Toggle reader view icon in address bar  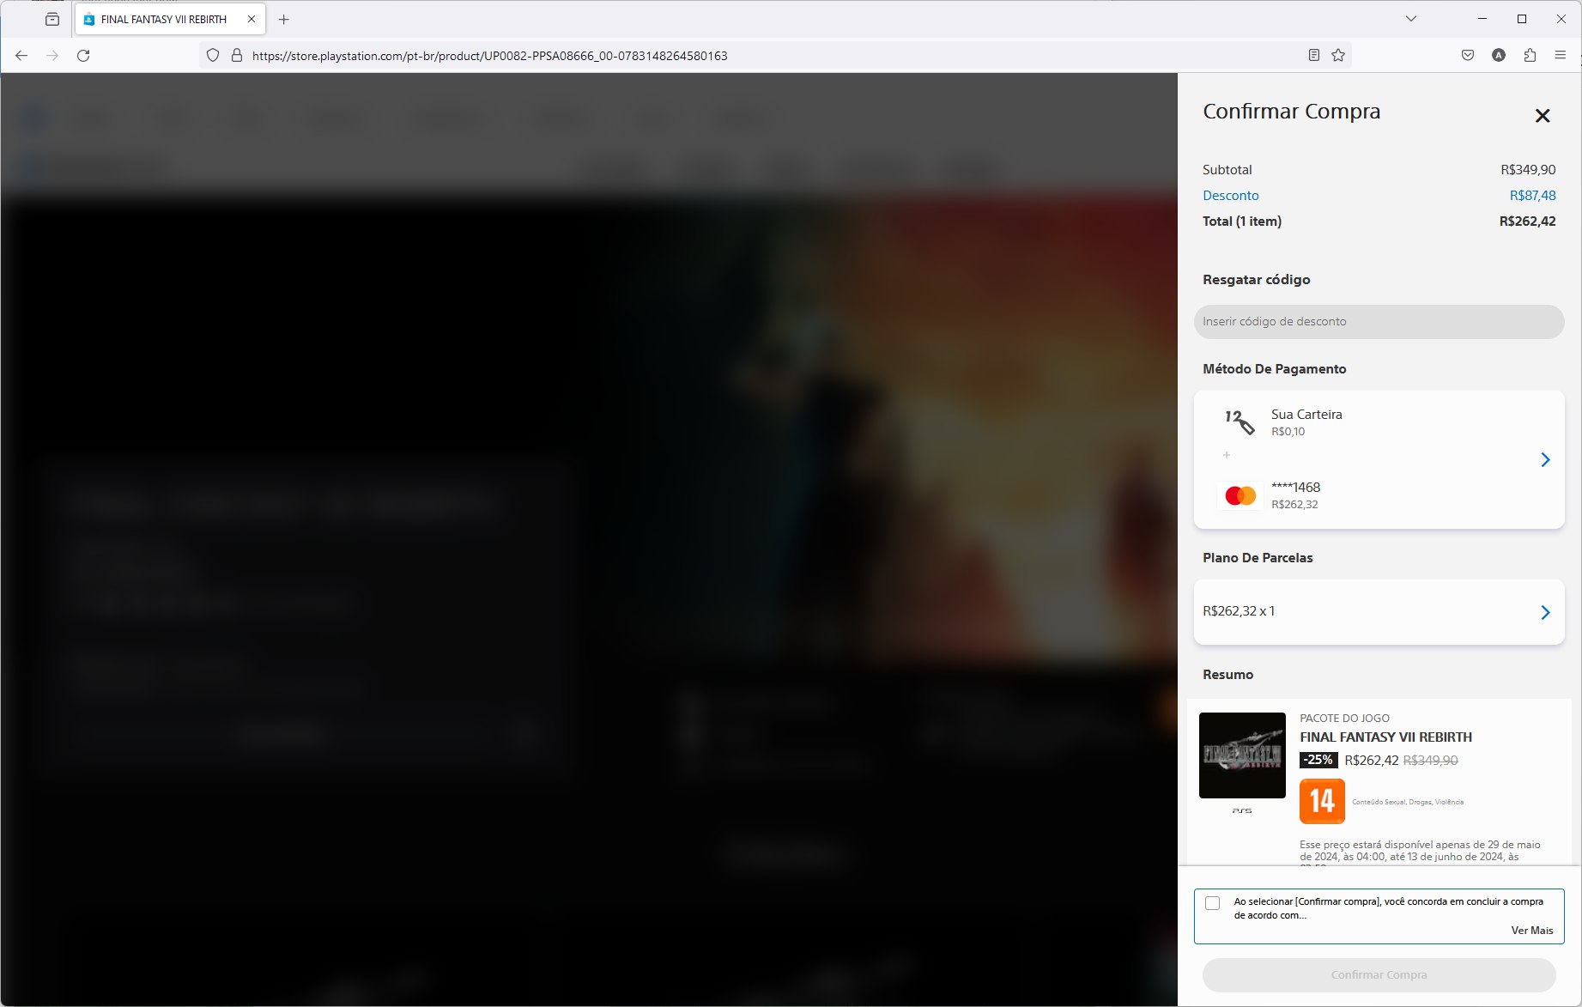[x=1313, y=56]
